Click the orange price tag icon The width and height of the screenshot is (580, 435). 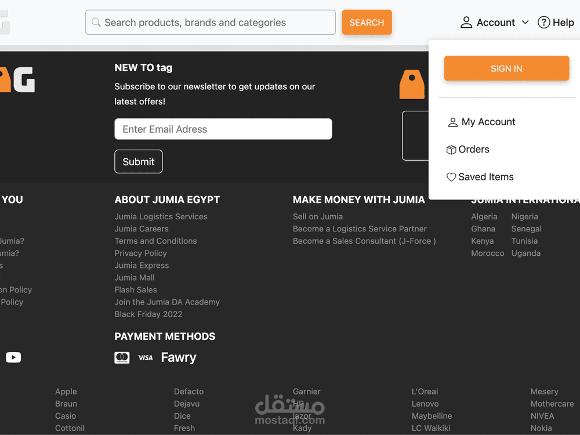click(x=412, y=84)
